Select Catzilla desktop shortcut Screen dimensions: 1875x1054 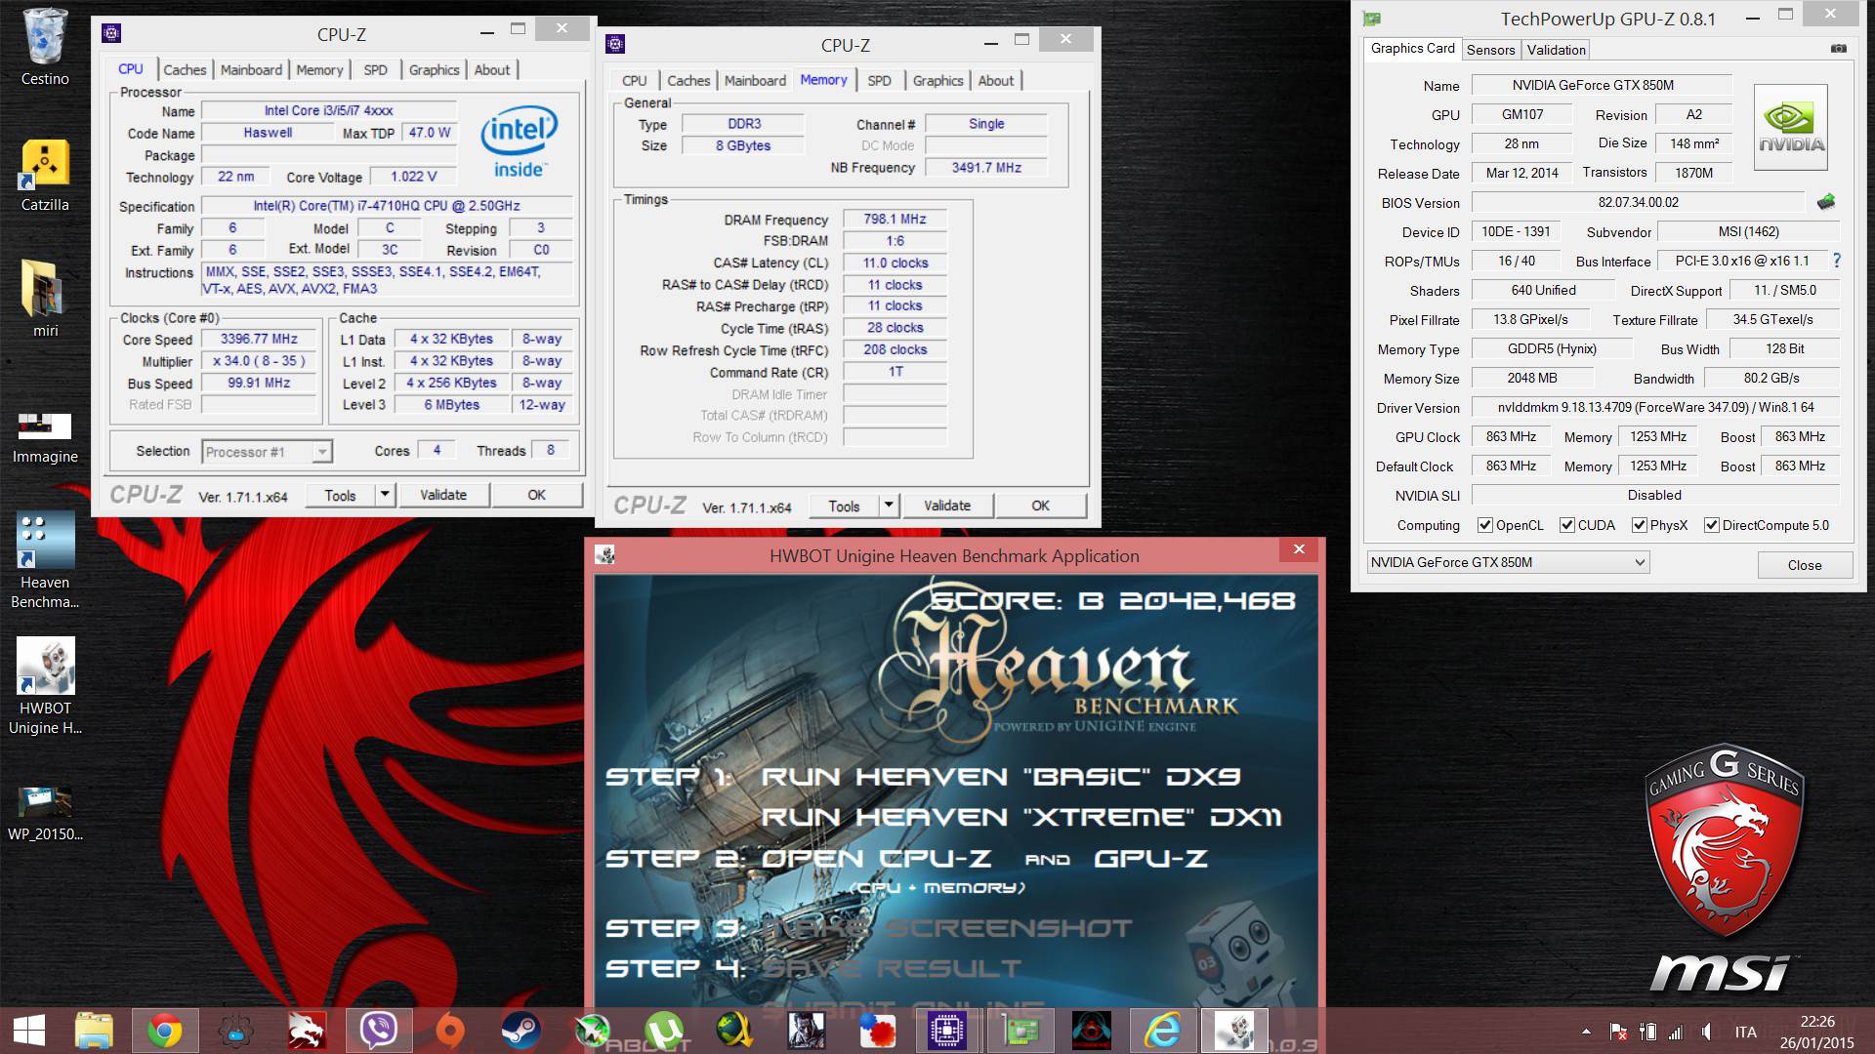pyautogui.click(x=45, y=176)
